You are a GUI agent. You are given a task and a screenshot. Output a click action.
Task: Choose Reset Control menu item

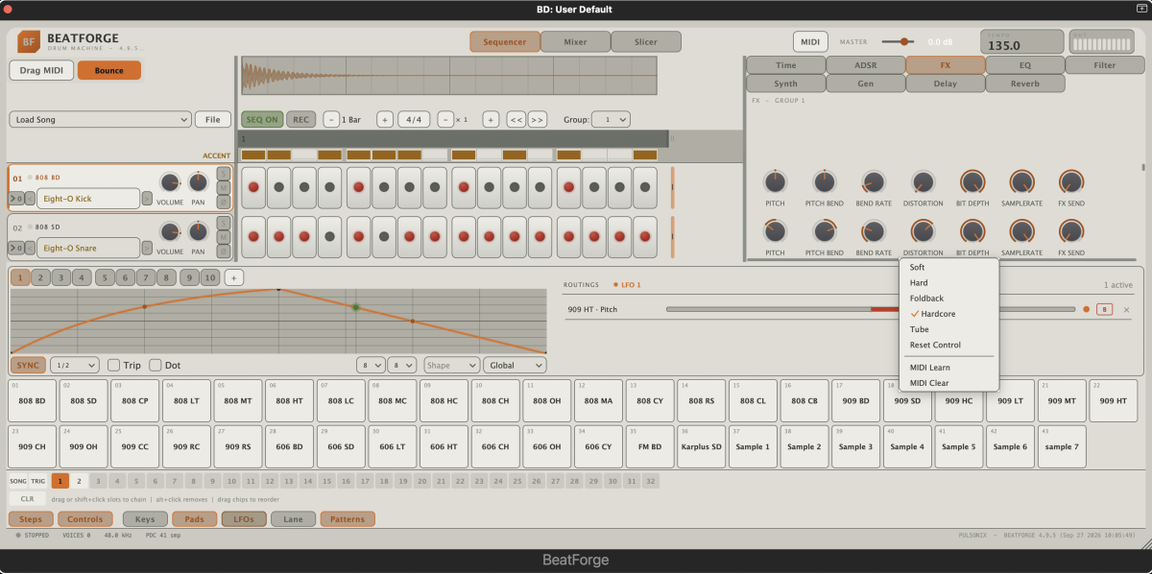(x=948, y=345)
